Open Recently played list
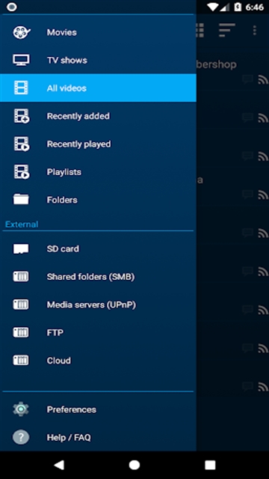 point(98,144)
